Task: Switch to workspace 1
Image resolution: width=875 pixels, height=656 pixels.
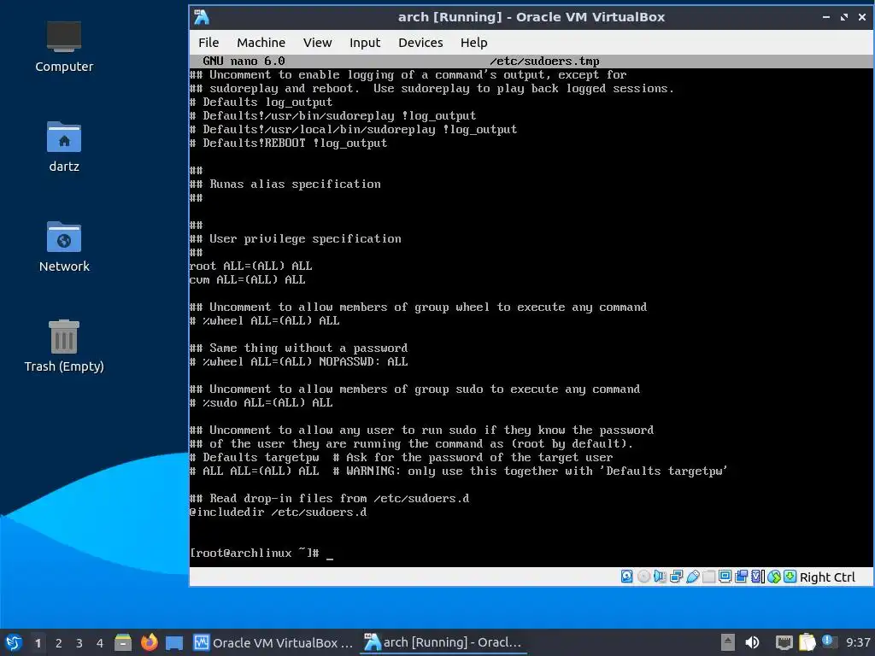Action: point(38,643)
